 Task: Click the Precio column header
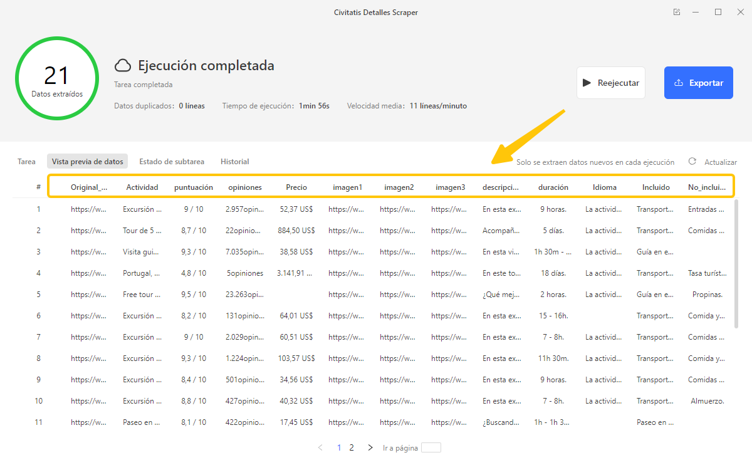296,187
